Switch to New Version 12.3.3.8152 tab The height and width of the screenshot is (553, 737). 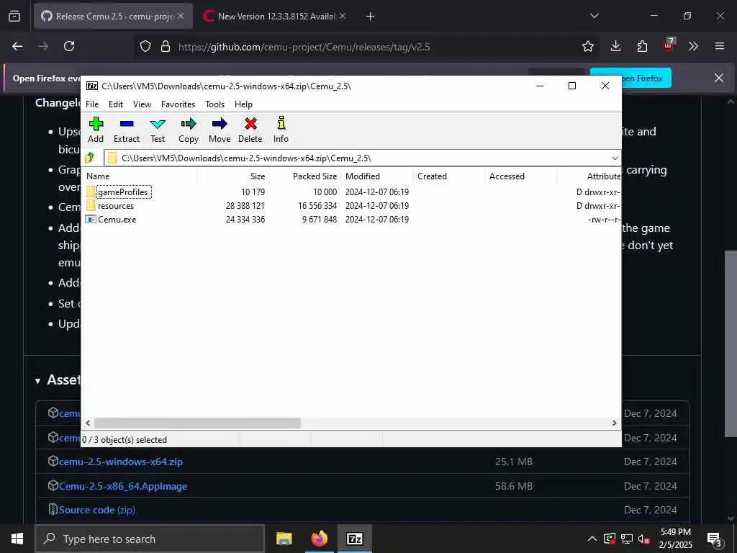point(275,16)
